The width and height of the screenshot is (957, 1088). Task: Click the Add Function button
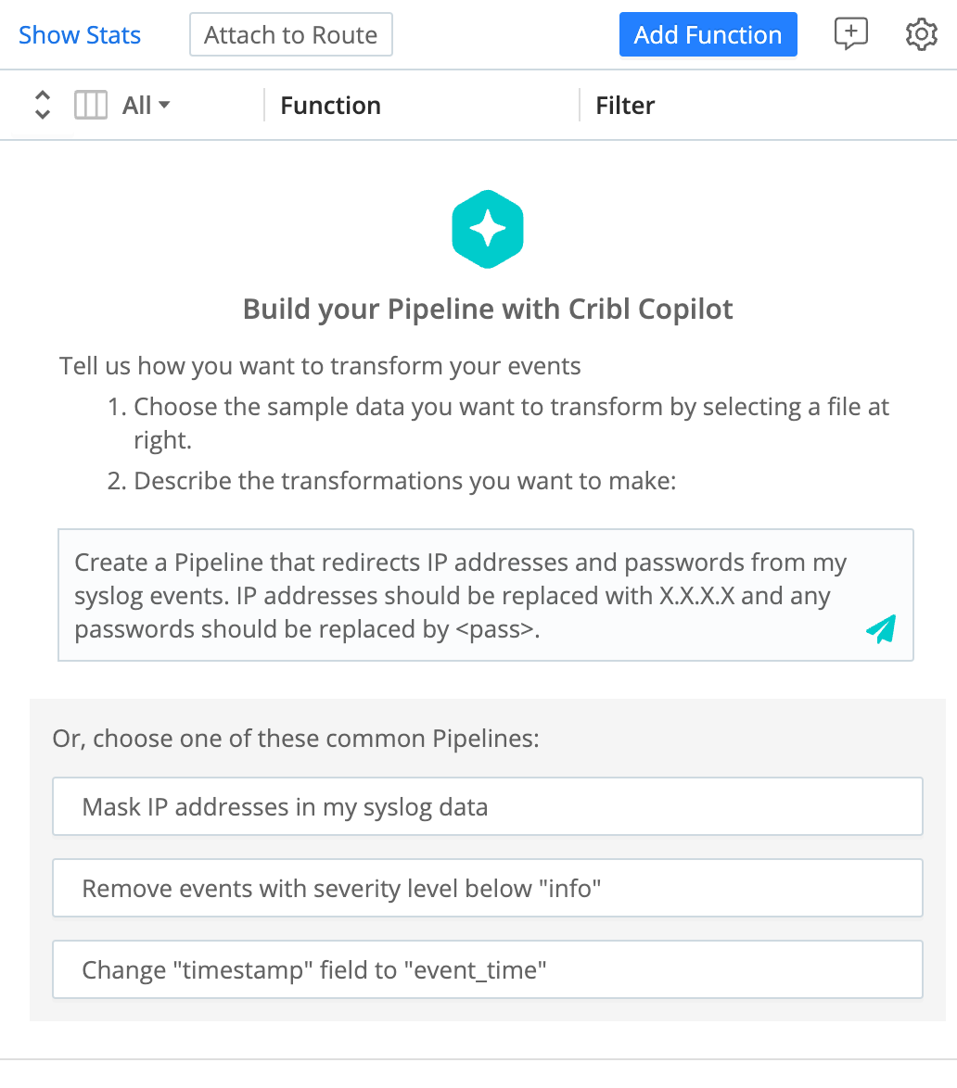(708, 34)
